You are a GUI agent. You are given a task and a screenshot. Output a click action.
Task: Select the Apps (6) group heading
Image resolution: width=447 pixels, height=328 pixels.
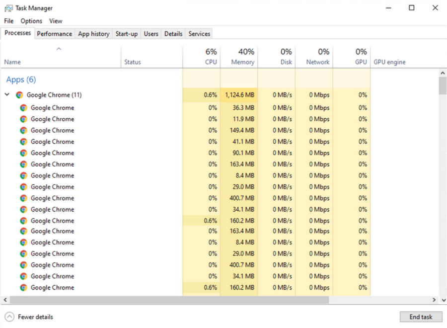21,80
